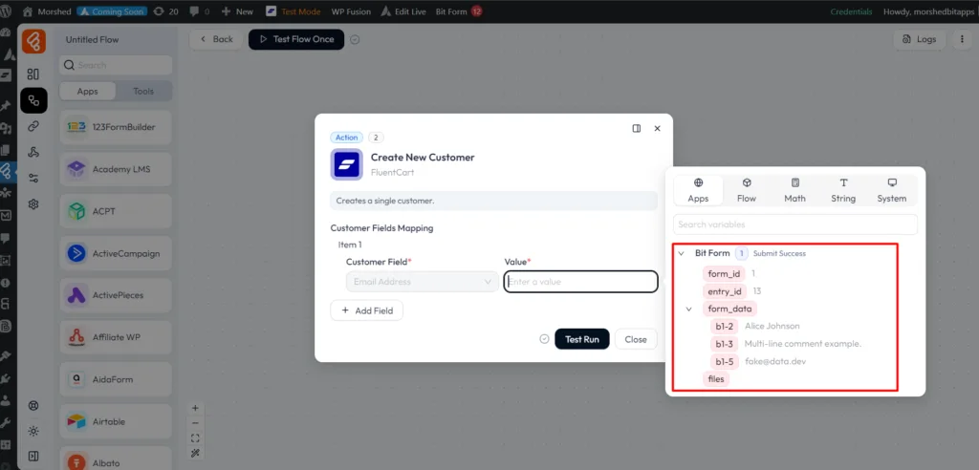
Task: Insert the b1-3 variable
Action: coord(725,344)
